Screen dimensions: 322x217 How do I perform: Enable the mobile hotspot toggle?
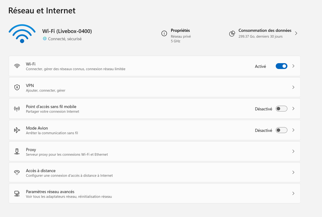pos(281,109)
